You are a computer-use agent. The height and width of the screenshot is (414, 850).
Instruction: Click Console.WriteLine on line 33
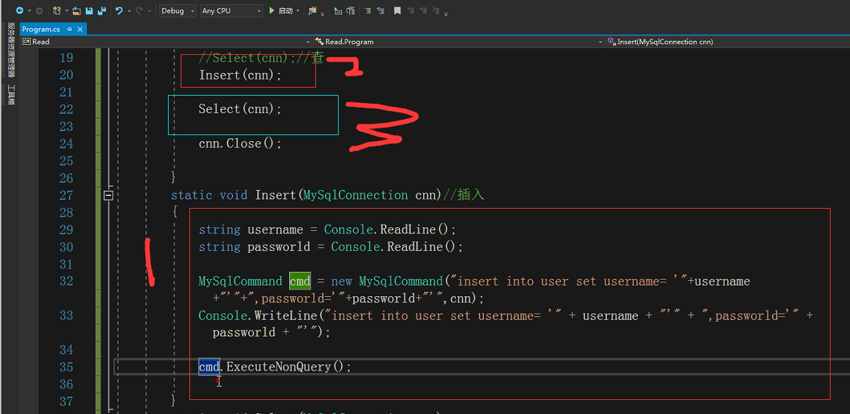point(258,315)
